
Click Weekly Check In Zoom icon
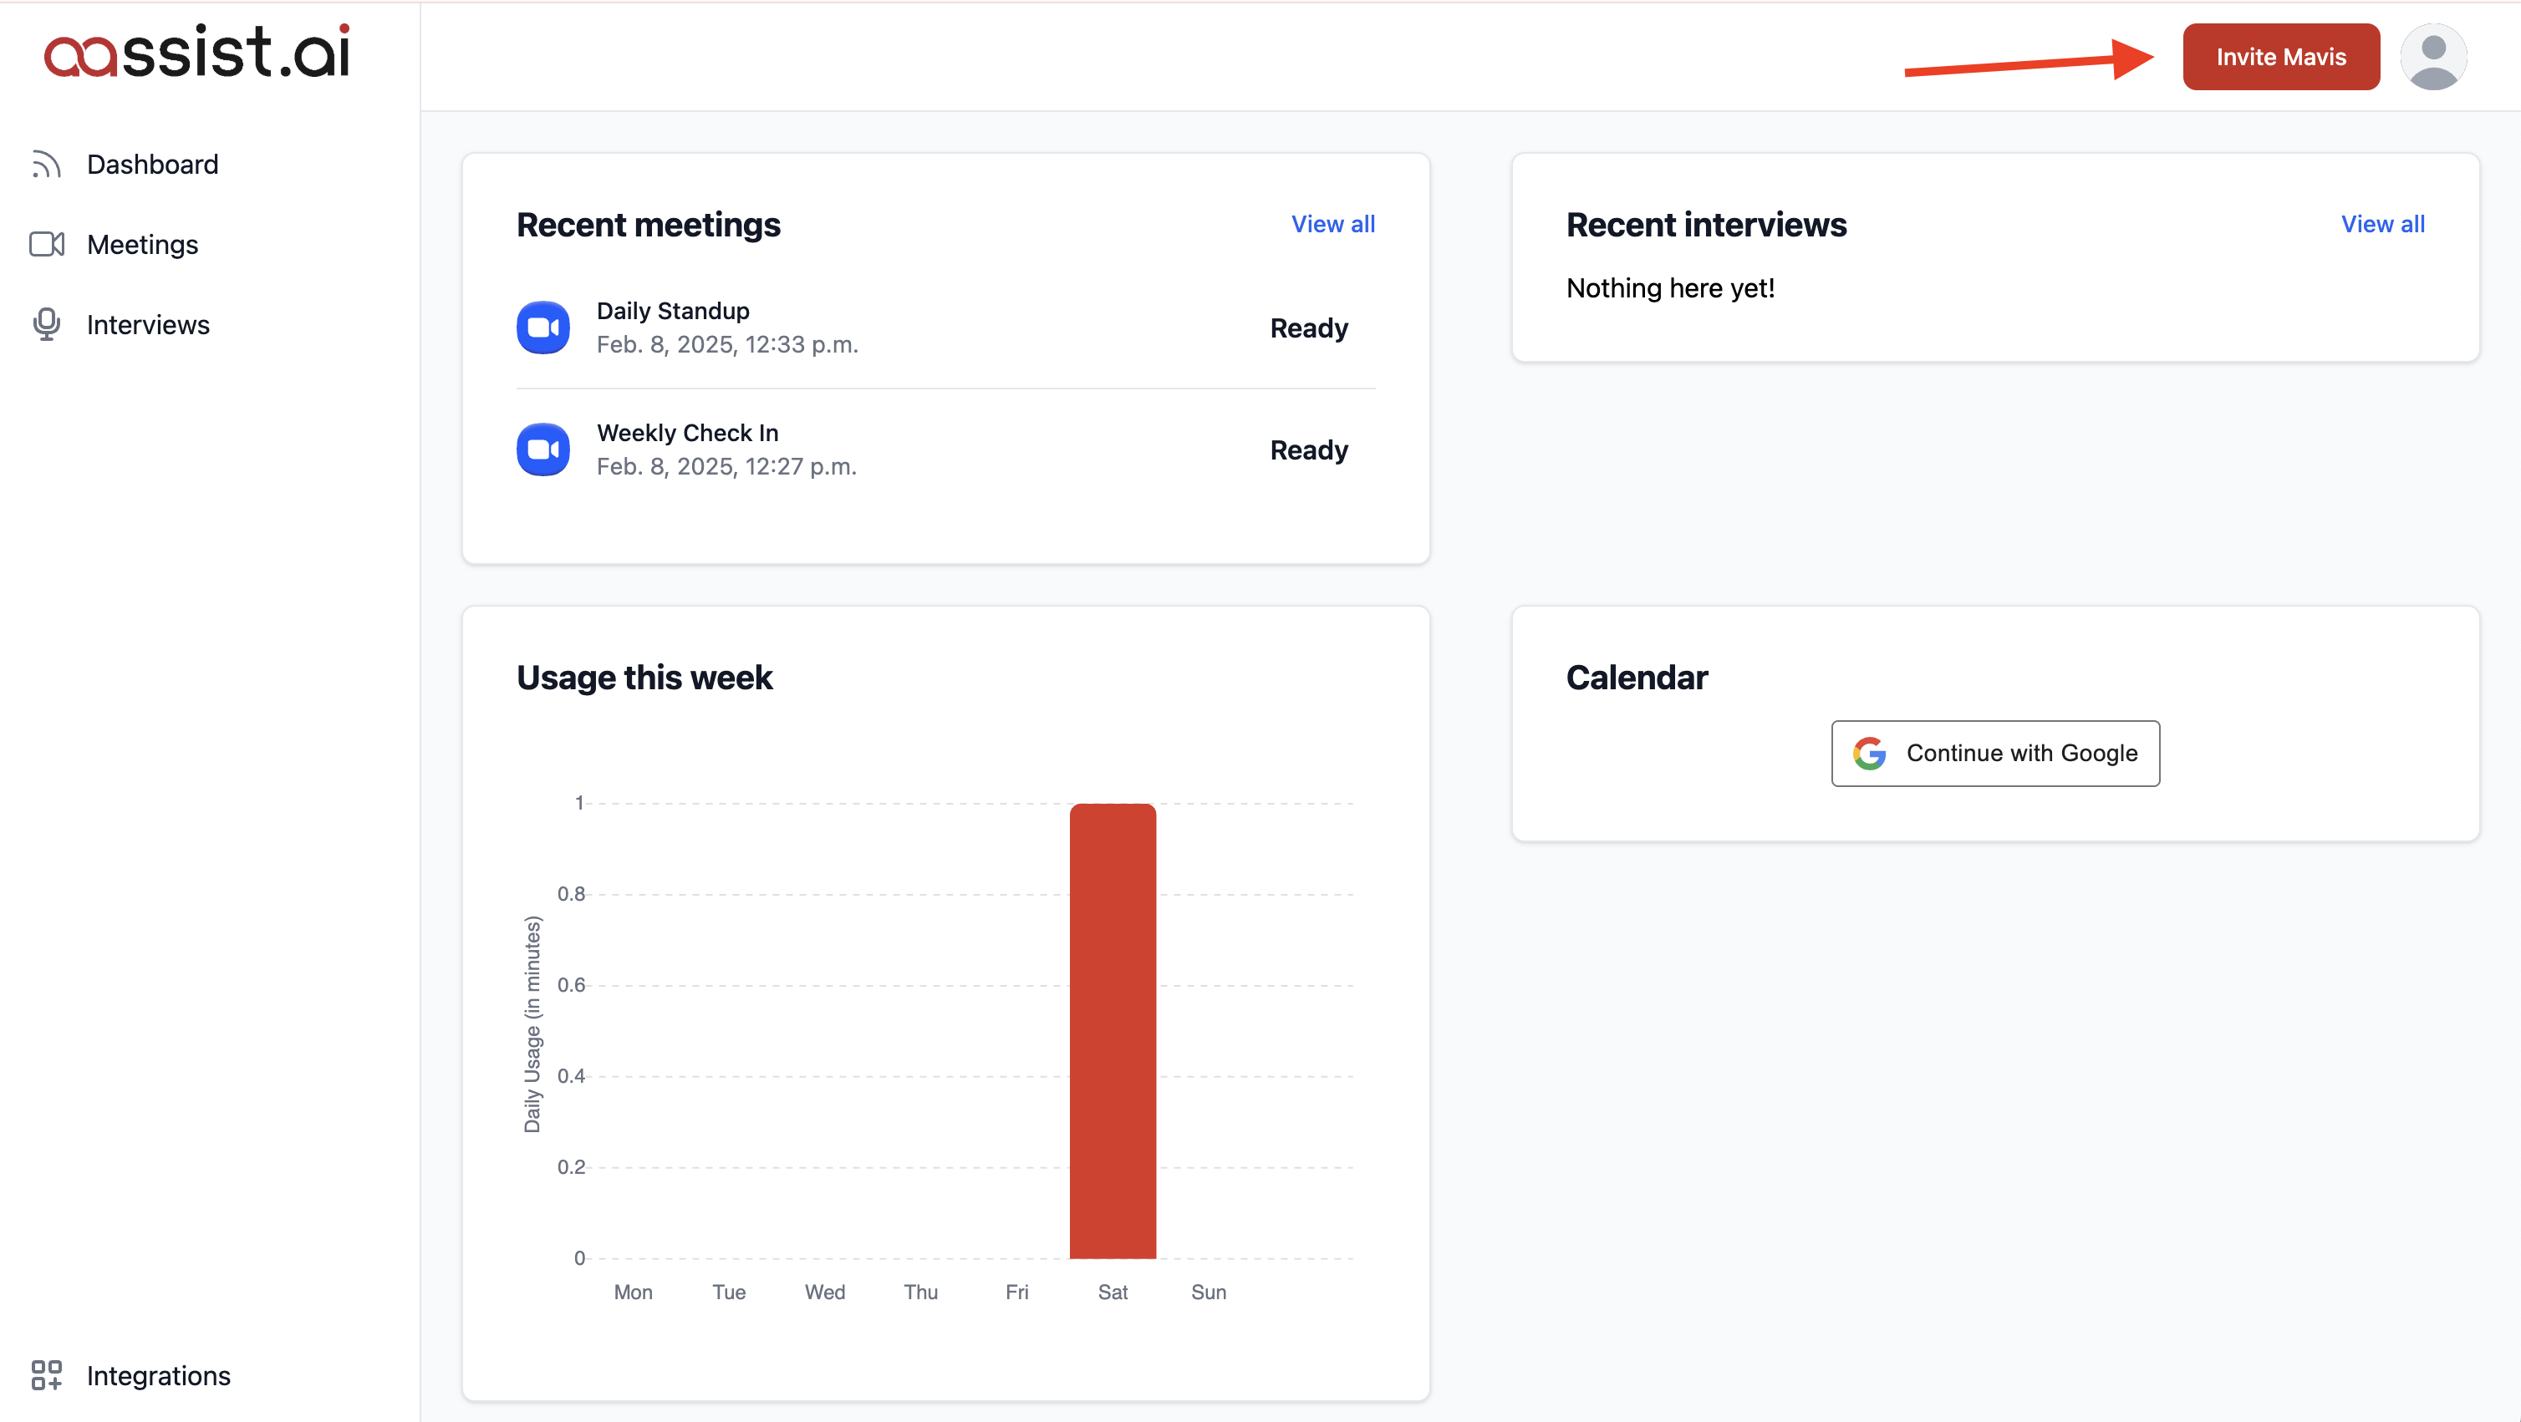(543, 449)
